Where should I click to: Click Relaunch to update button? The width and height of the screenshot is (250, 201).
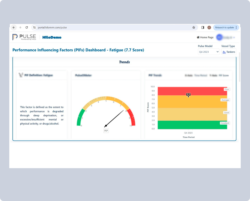pos(225,27)
